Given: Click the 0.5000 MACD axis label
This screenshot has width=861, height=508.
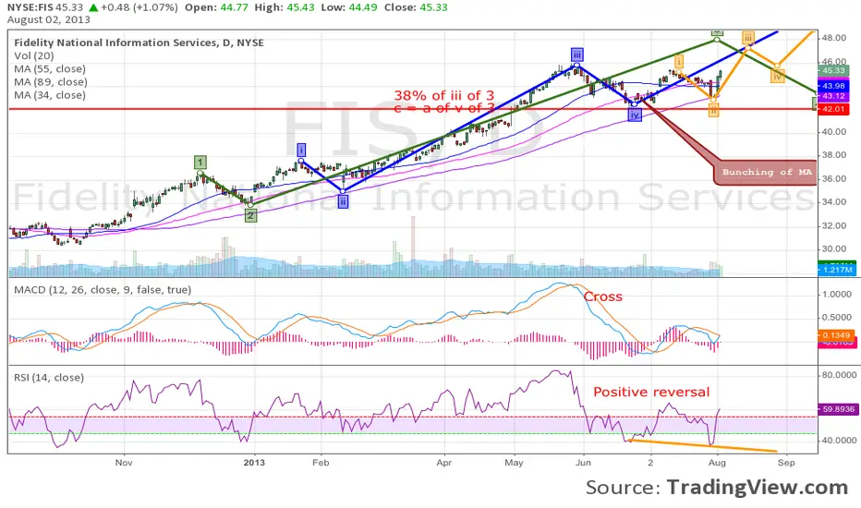Looking at the screenshot, I should pos(837,318).
